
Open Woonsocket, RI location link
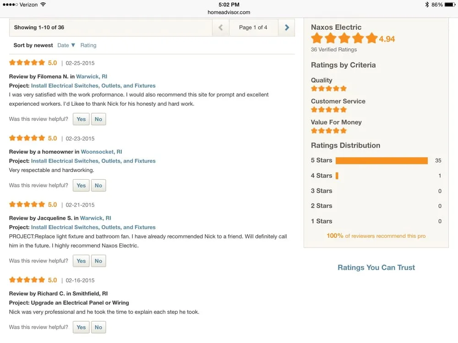[x=101, y=152]
